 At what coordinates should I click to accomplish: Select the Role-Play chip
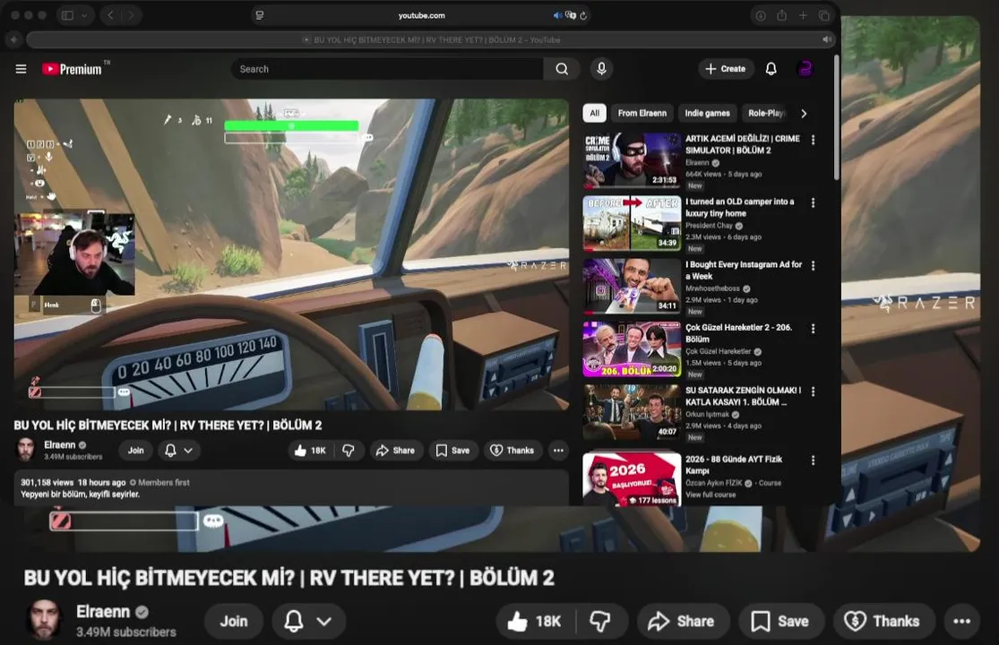coord(766,114)
